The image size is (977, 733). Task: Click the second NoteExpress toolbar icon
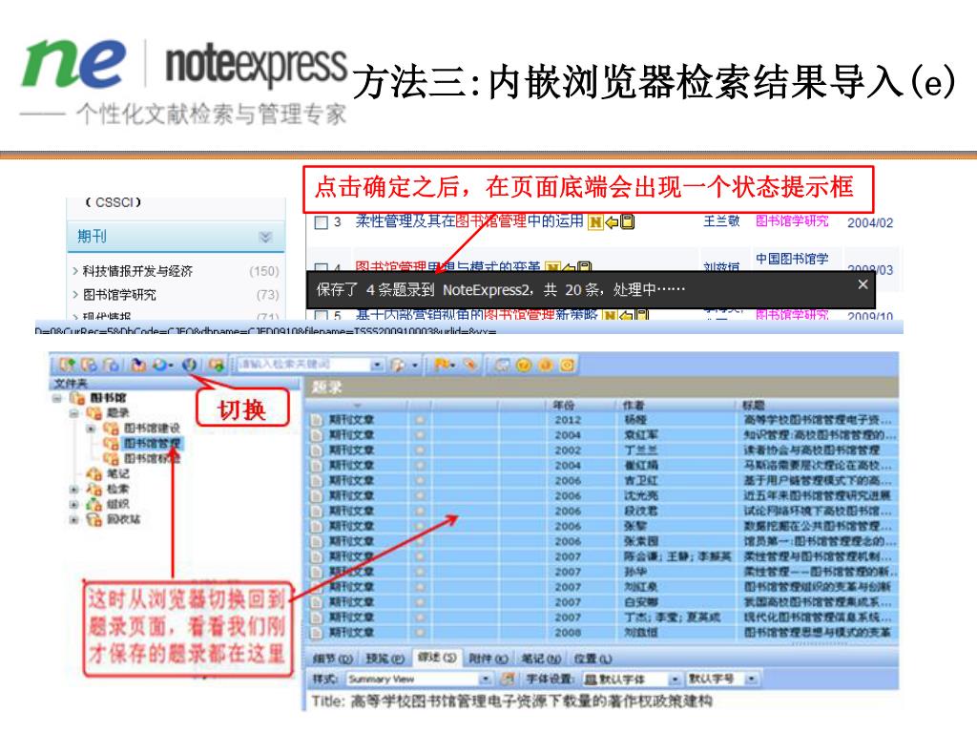(x=89, y=365)
